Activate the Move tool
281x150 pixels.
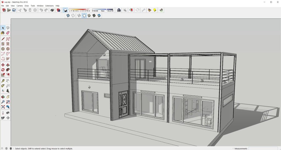(3, 65)
